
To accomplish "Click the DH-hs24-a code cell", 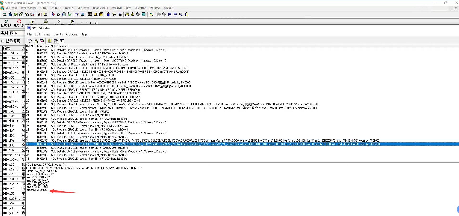I will (12, 155).
